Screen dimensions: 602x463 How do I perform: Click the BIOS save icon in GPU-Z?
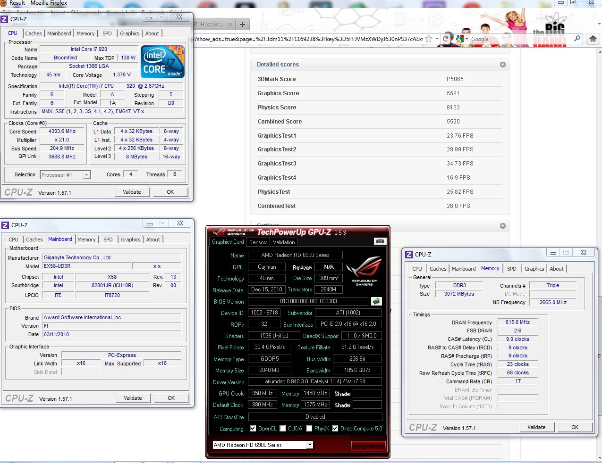pos(376,301)
